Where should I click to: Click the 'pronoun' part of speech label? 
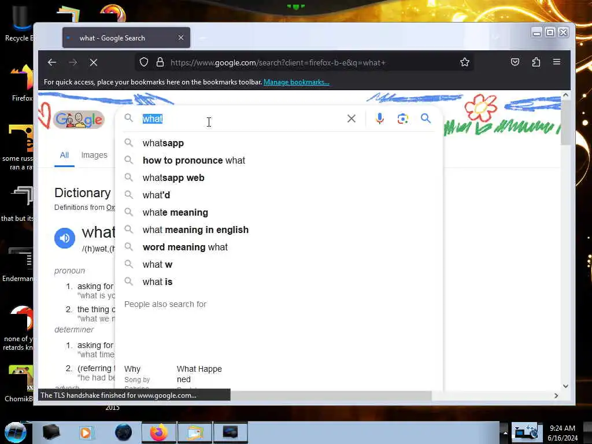pyautogui.click(x=69, y=271)
